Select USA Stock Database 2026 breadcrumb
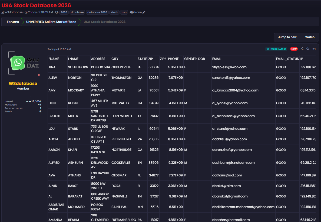 (105, 22)
